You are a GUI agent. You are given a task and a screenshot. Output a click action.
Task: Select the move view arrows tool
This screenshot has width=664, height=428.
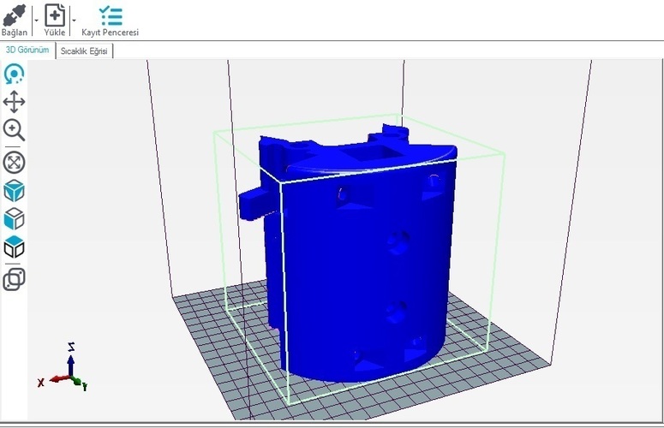[x=14, y=102]
